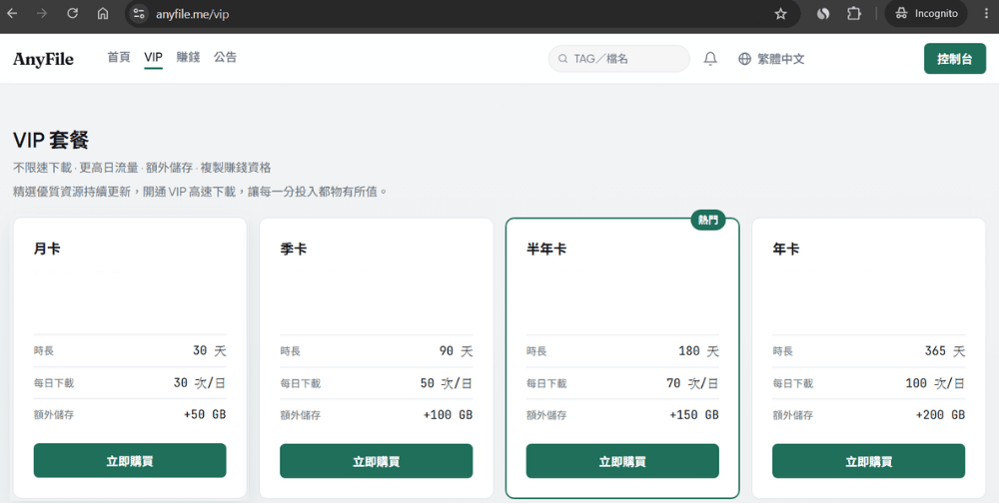Click the "30 次/日" download value
The image size is (999, 504).
(200, 383)
